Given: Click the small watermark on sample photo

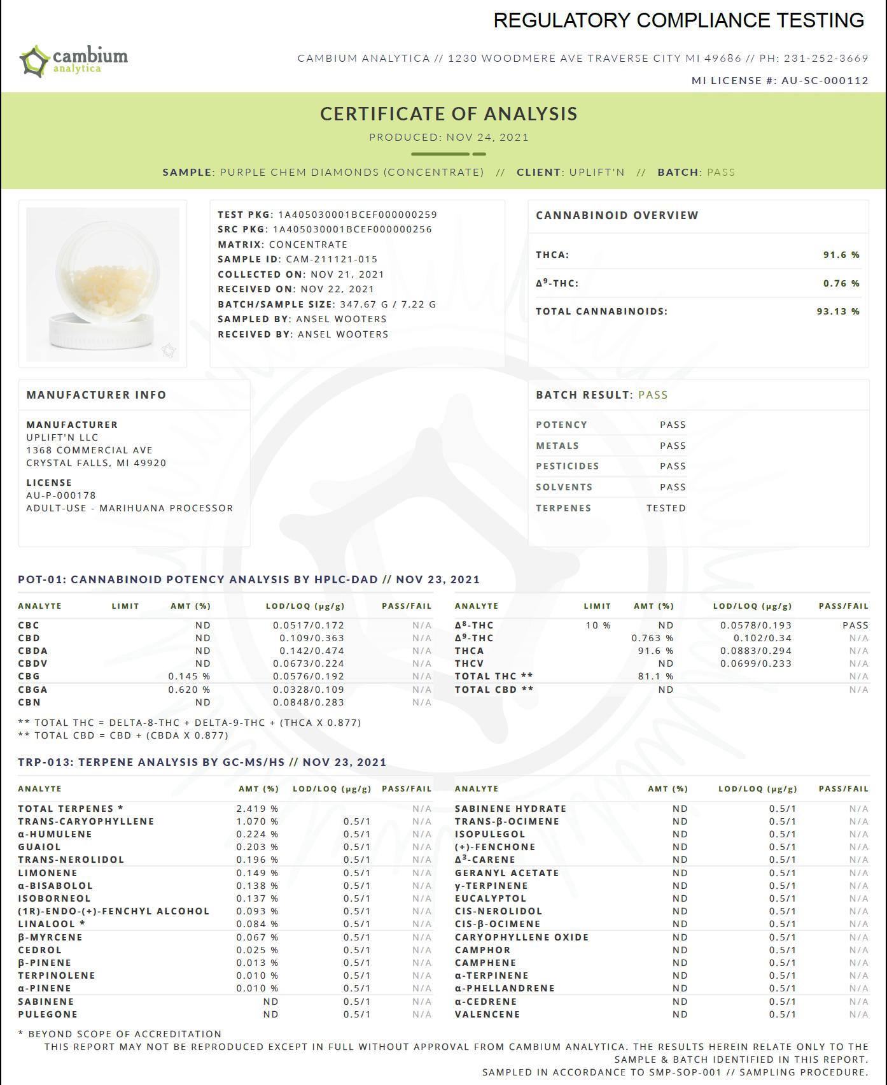Looking at the screenshot, I should tap(169, 350).
